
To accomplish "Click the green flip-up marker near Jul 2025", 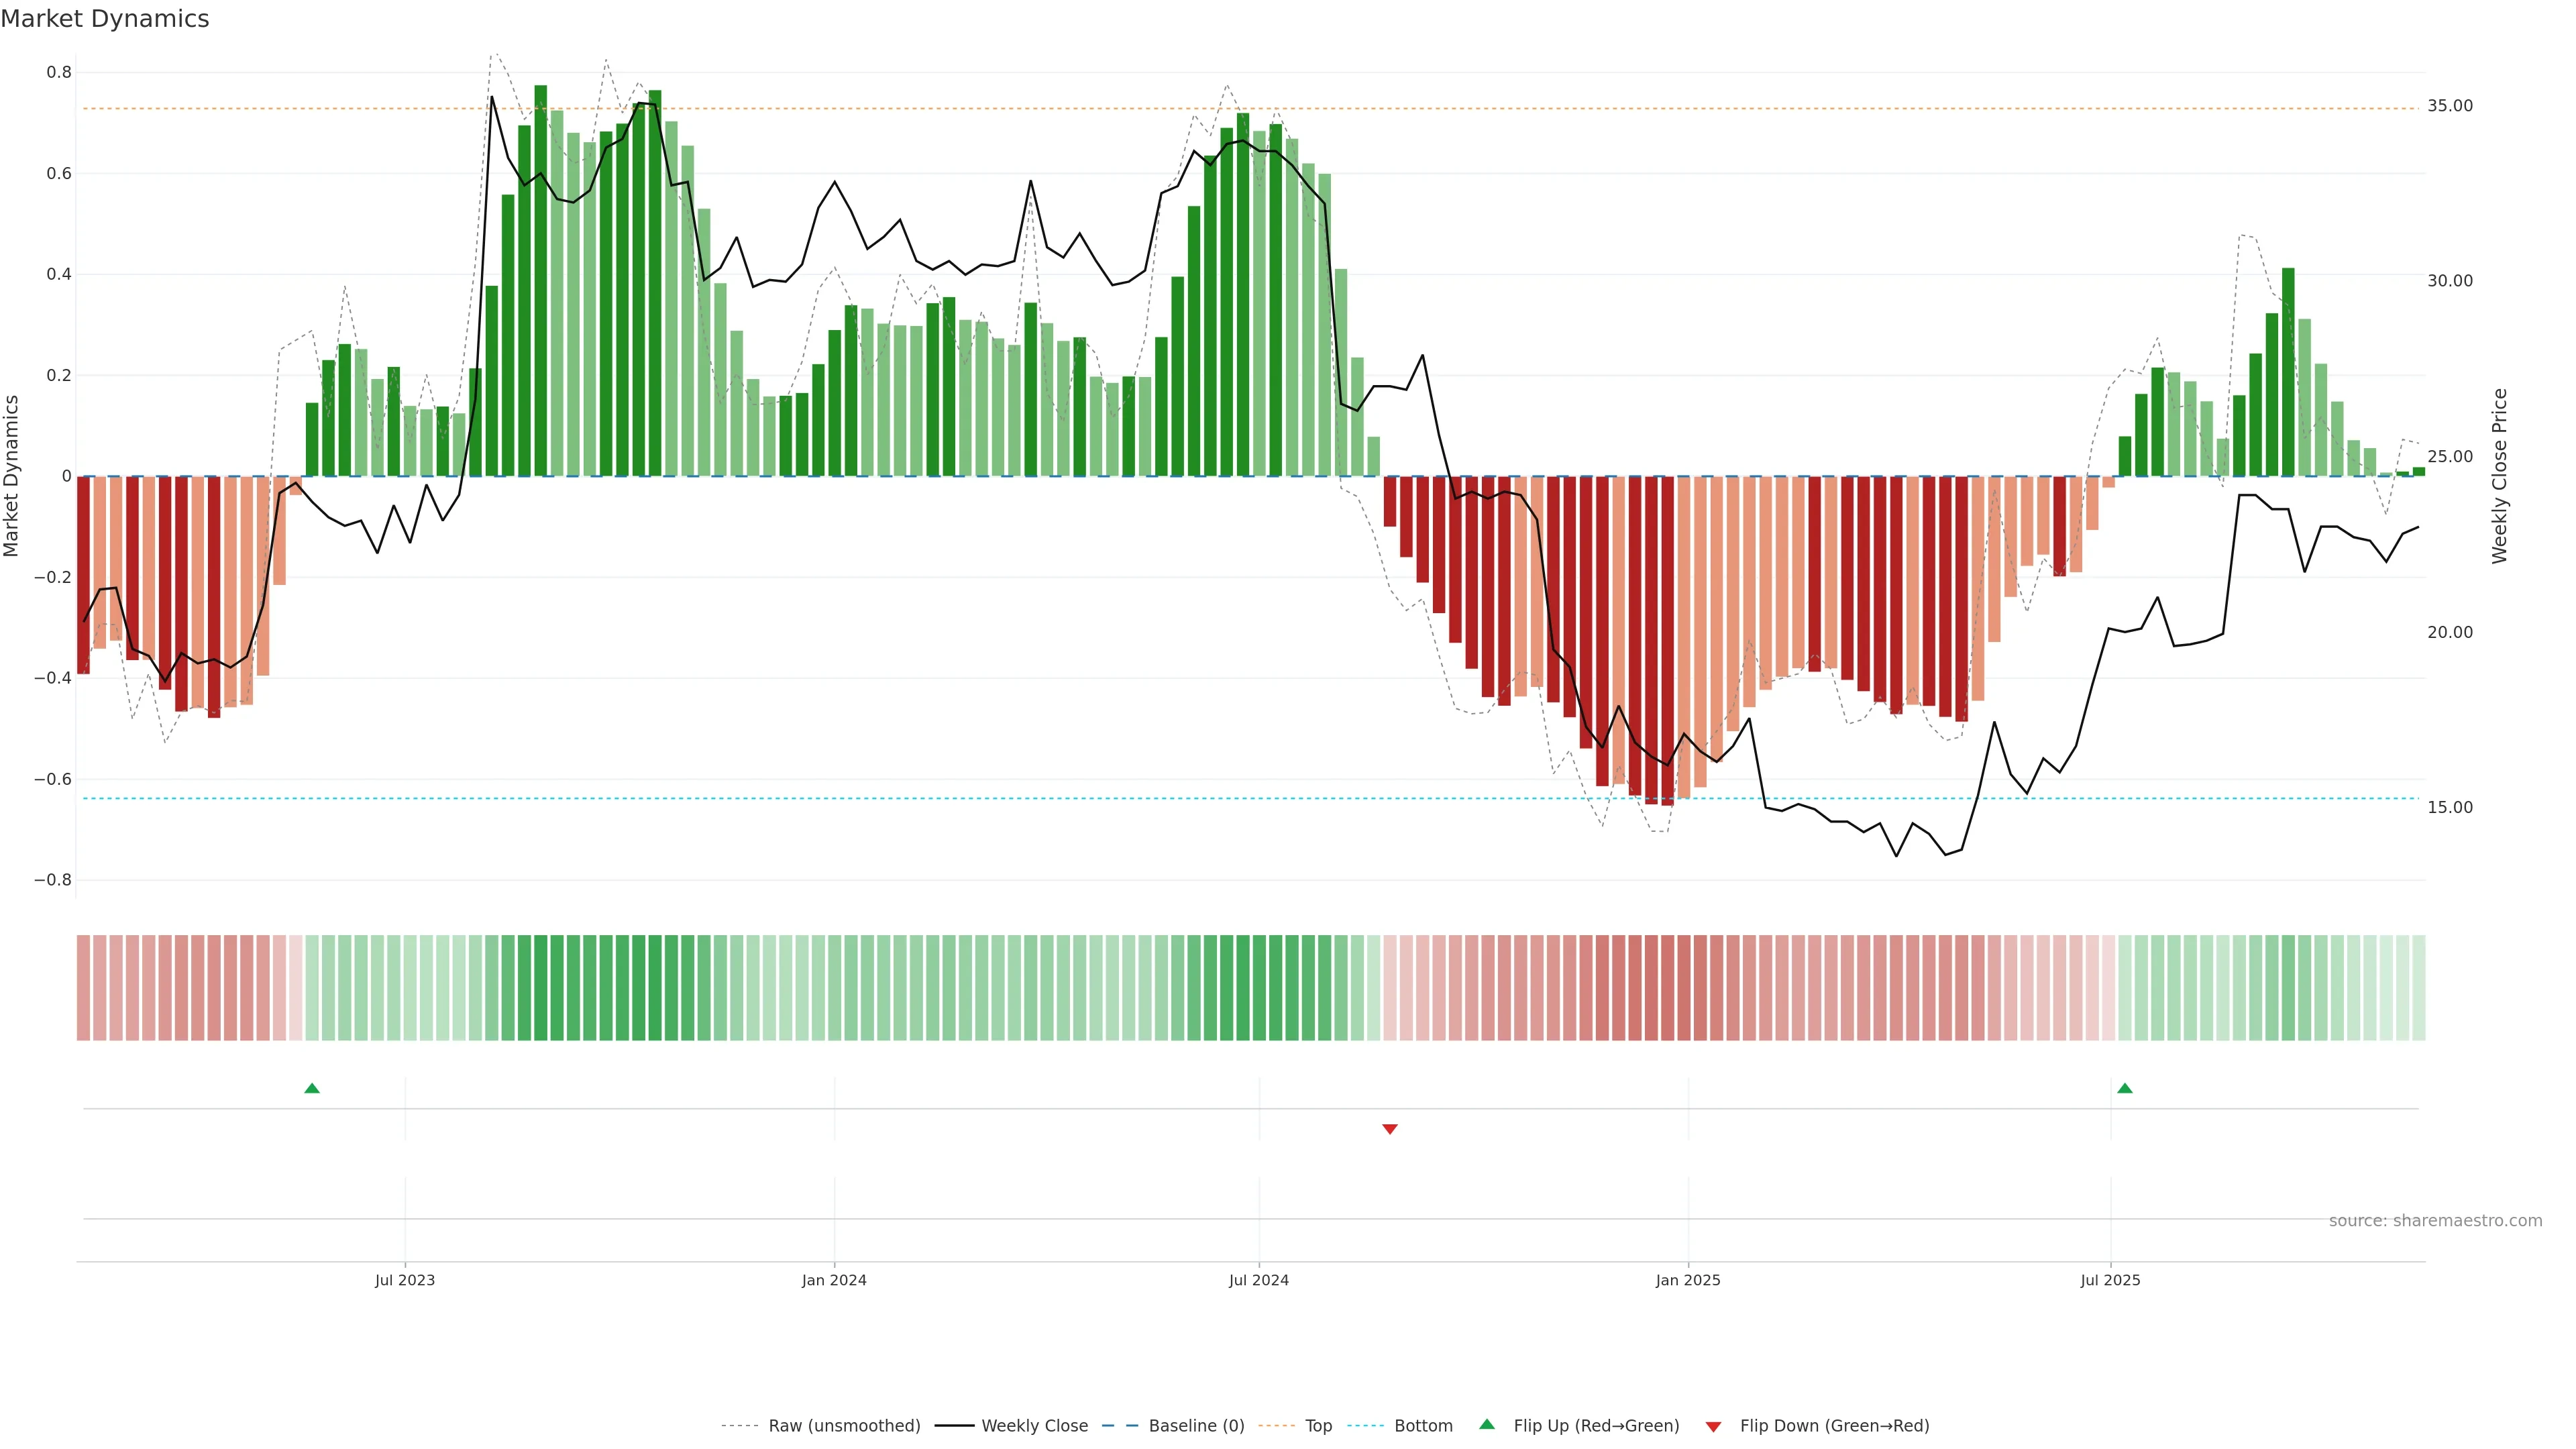I will 2124,1088.
